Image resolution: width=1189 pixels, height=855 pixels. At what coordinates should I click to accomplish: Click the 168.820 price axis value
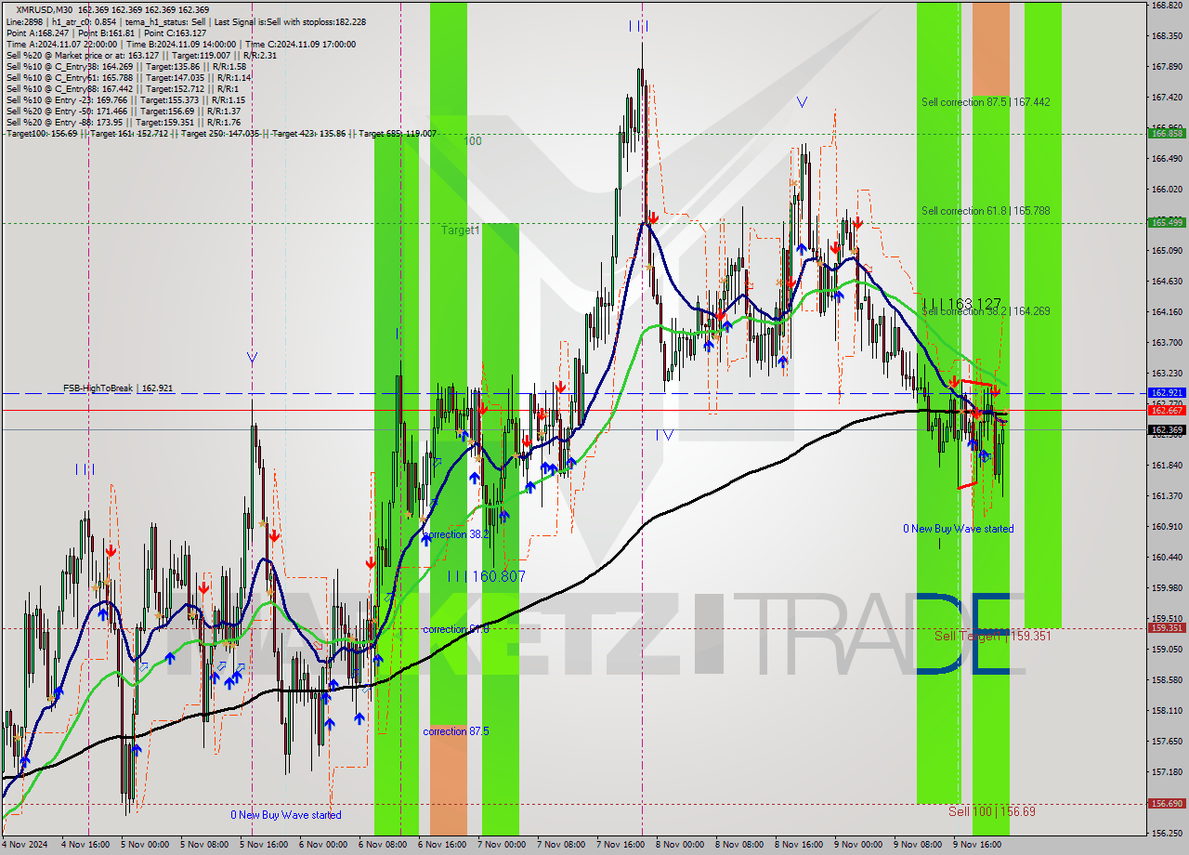[1167, 5]
